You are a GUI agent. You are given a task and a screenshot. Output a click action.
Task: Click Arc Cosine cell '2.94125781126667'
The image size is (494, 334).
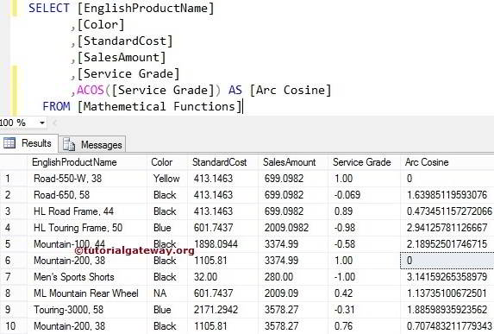tap(447, 228)
